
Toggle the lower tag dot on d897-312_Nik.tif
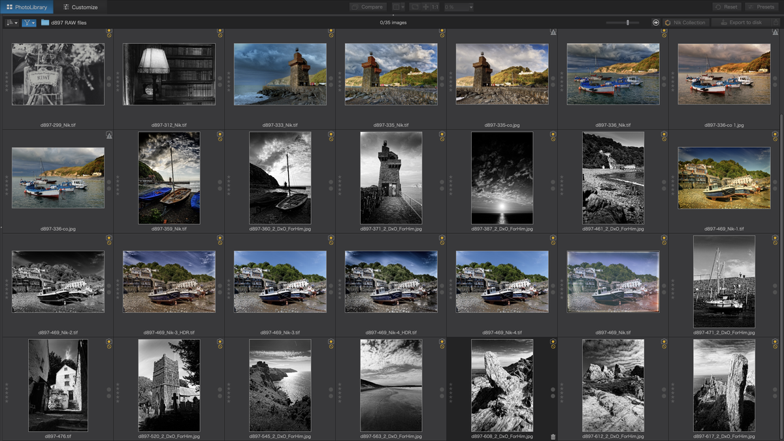click(x=220, y=86)
